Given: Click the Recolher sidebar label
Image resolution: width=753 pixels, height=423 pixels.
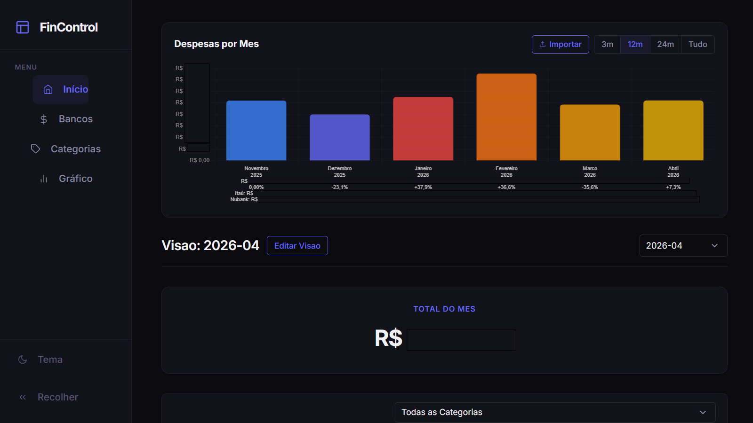Looking at the screenshot, I should [x=58, y=397].
